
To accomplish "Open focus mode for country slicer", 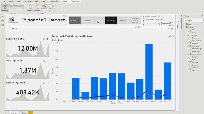I will pos(139,27).
